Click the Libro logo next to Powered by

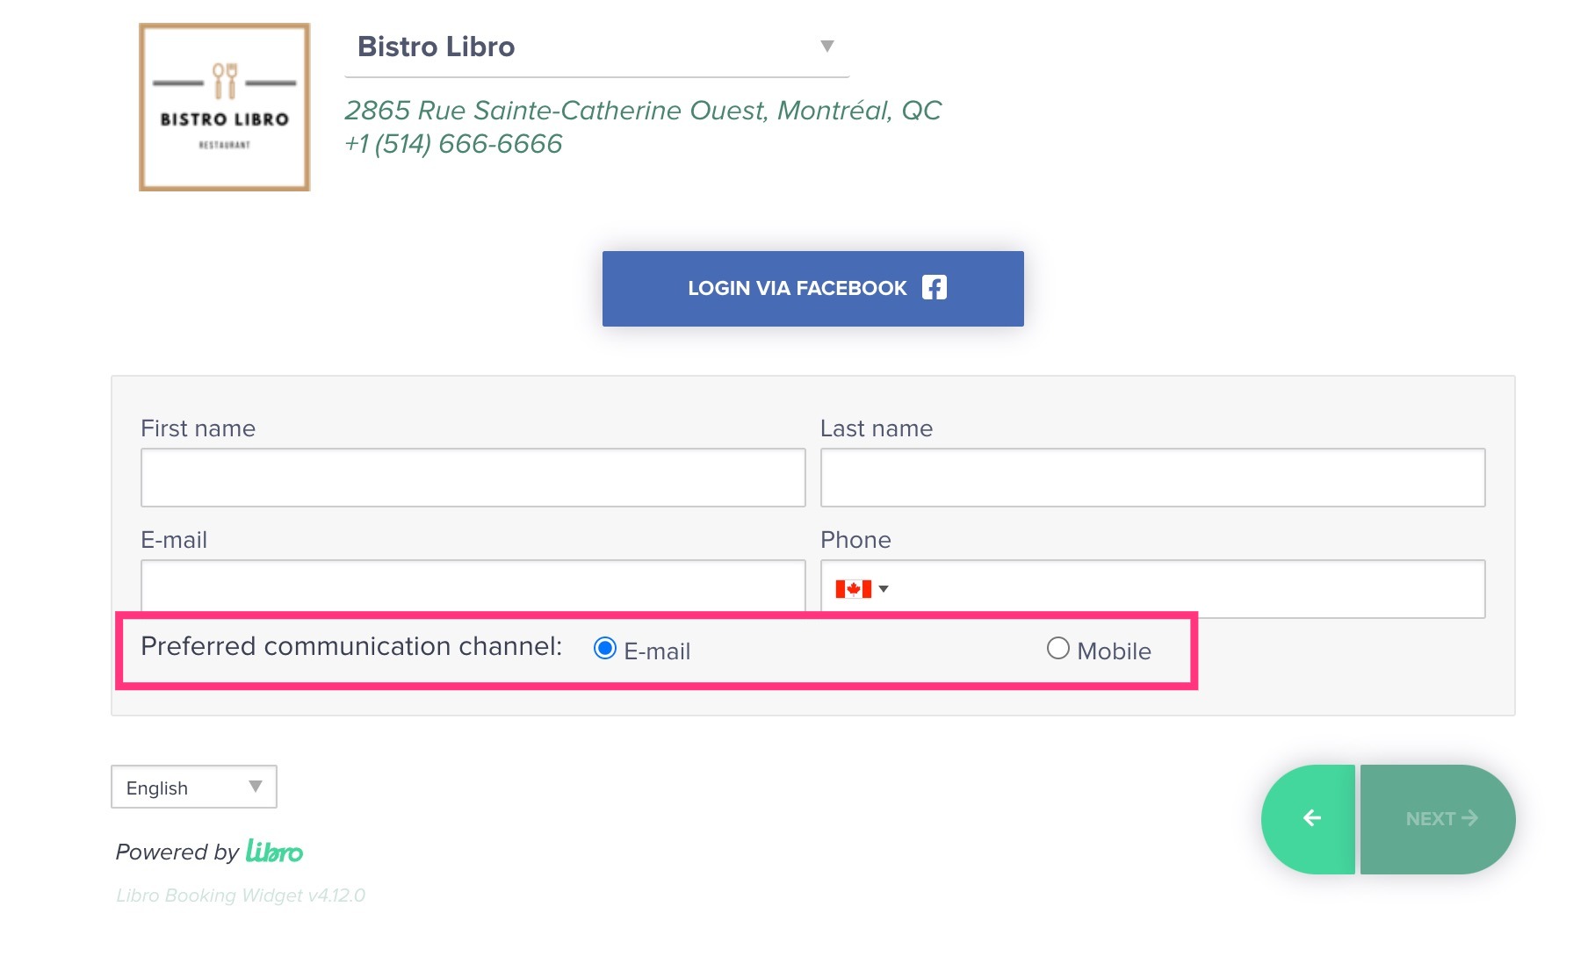[273, 851]
